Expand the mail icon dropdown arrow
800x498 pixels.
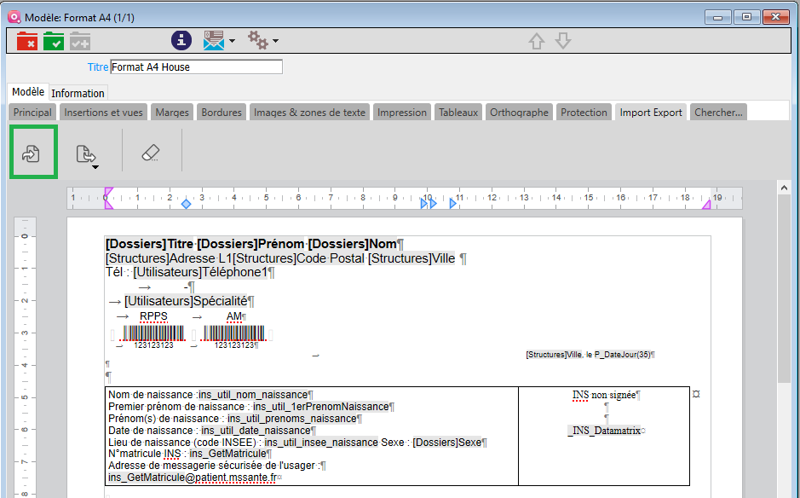click(x=232, y=42)
